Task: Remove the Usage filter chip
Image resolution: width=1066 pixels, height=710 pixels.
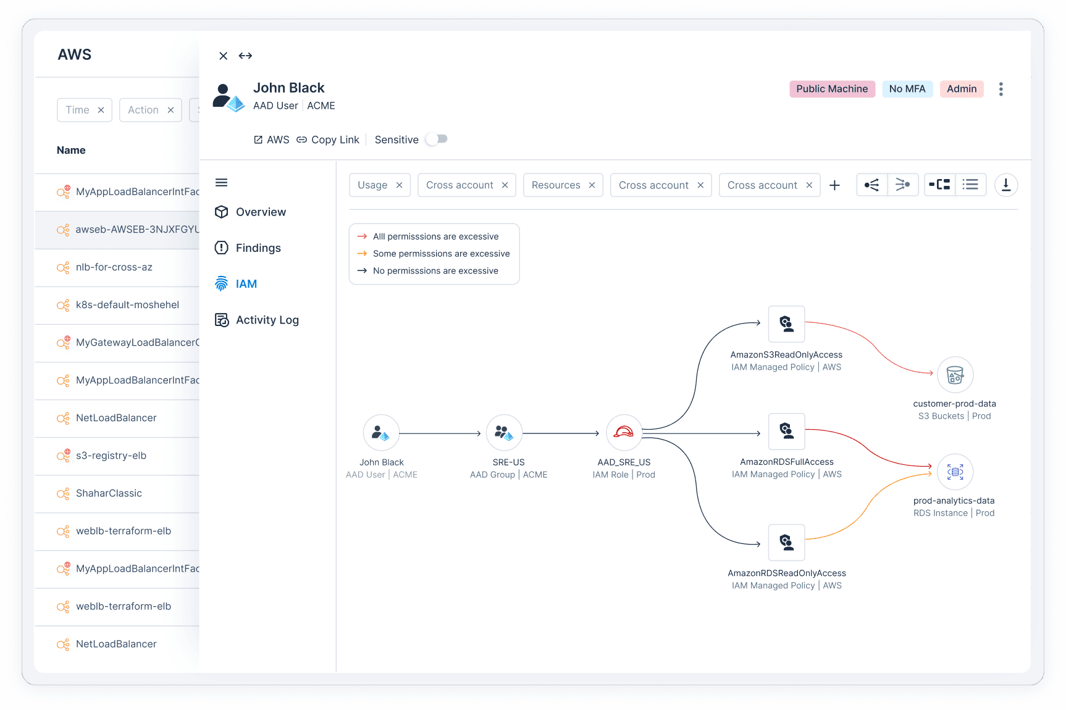Action: point(400,185)
